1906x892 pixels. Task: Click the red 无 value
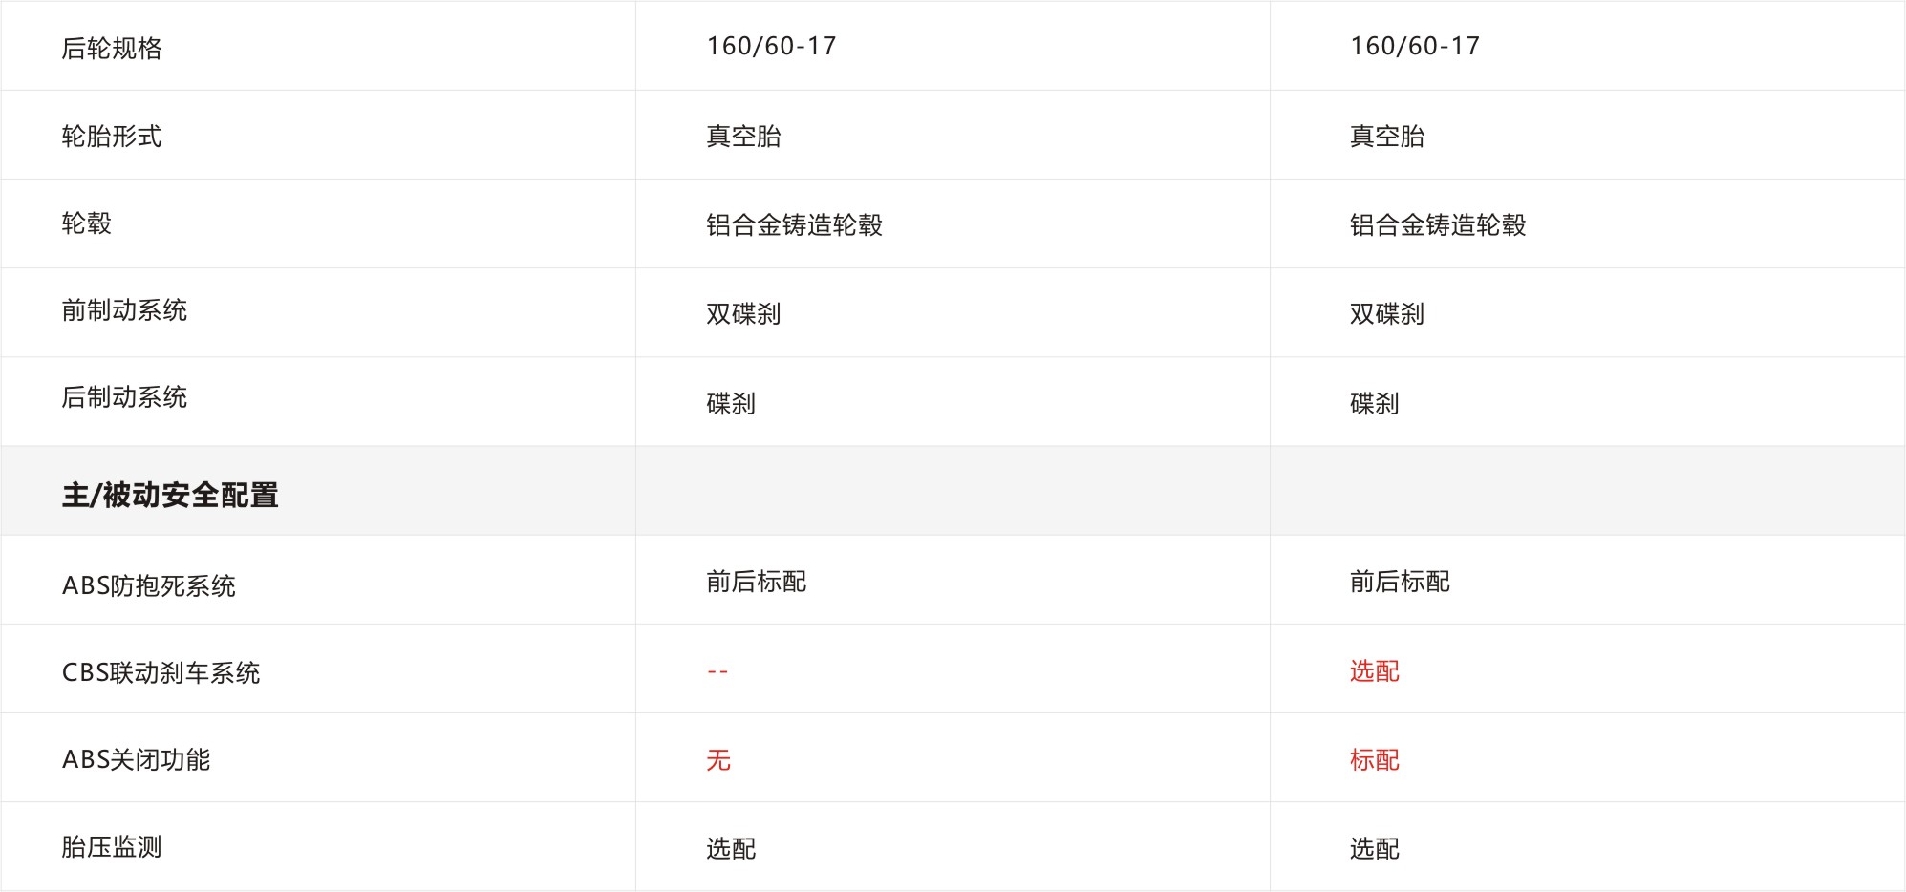[x=718, y=760]
